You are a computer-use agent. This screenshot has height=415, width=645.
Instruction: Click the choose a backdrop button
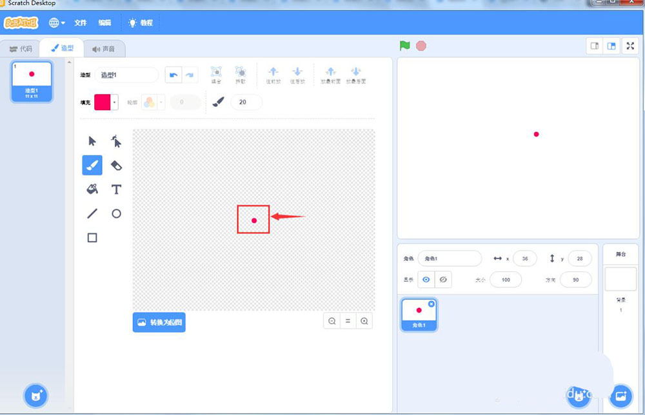click(x=620, y=396)
